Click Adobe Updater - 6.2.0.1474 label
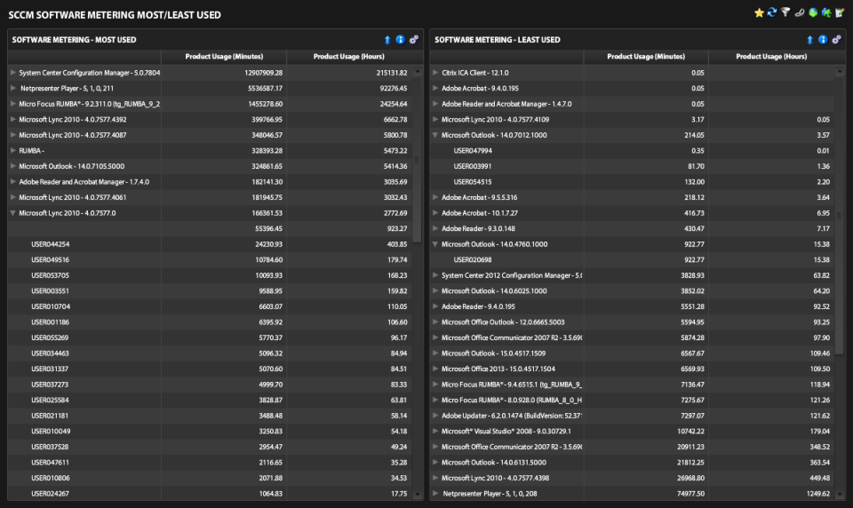Screen dimensions: 853x508 click(512, 416)
